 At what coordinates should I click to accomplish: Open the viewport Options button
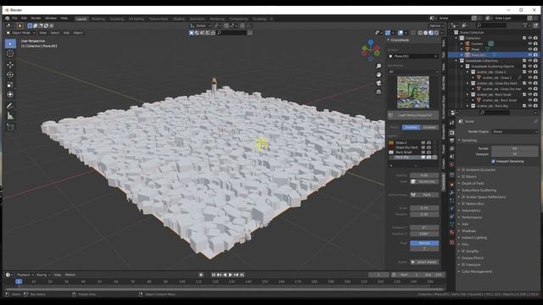pos(436,25)
